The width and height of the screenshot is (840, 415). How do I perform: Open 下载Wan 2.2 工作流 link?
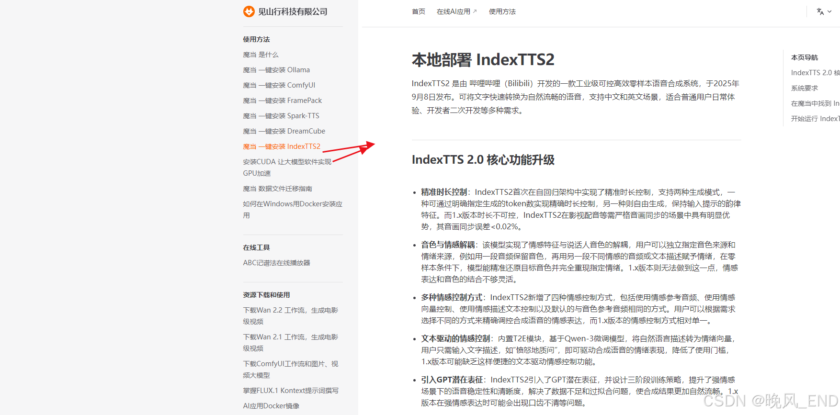291,316
